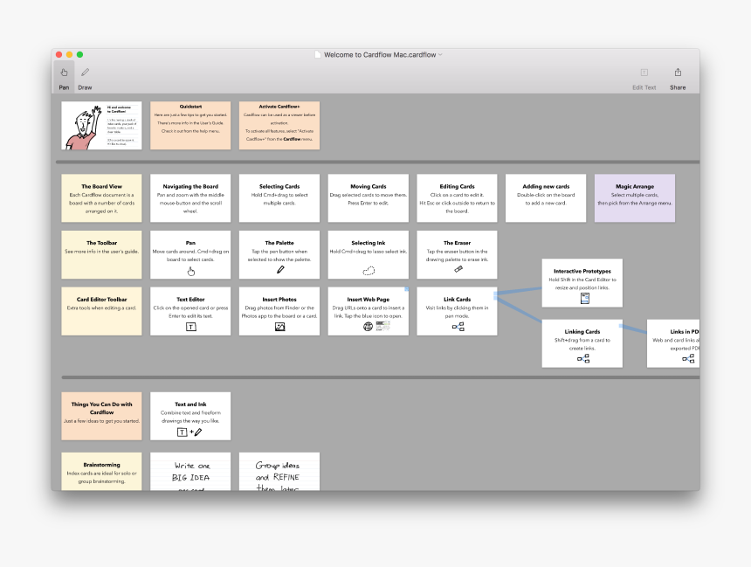The height and width of the screenshot is (567, 751).
Task: Click pen icon on The Palette card
Action: (280, 270)
